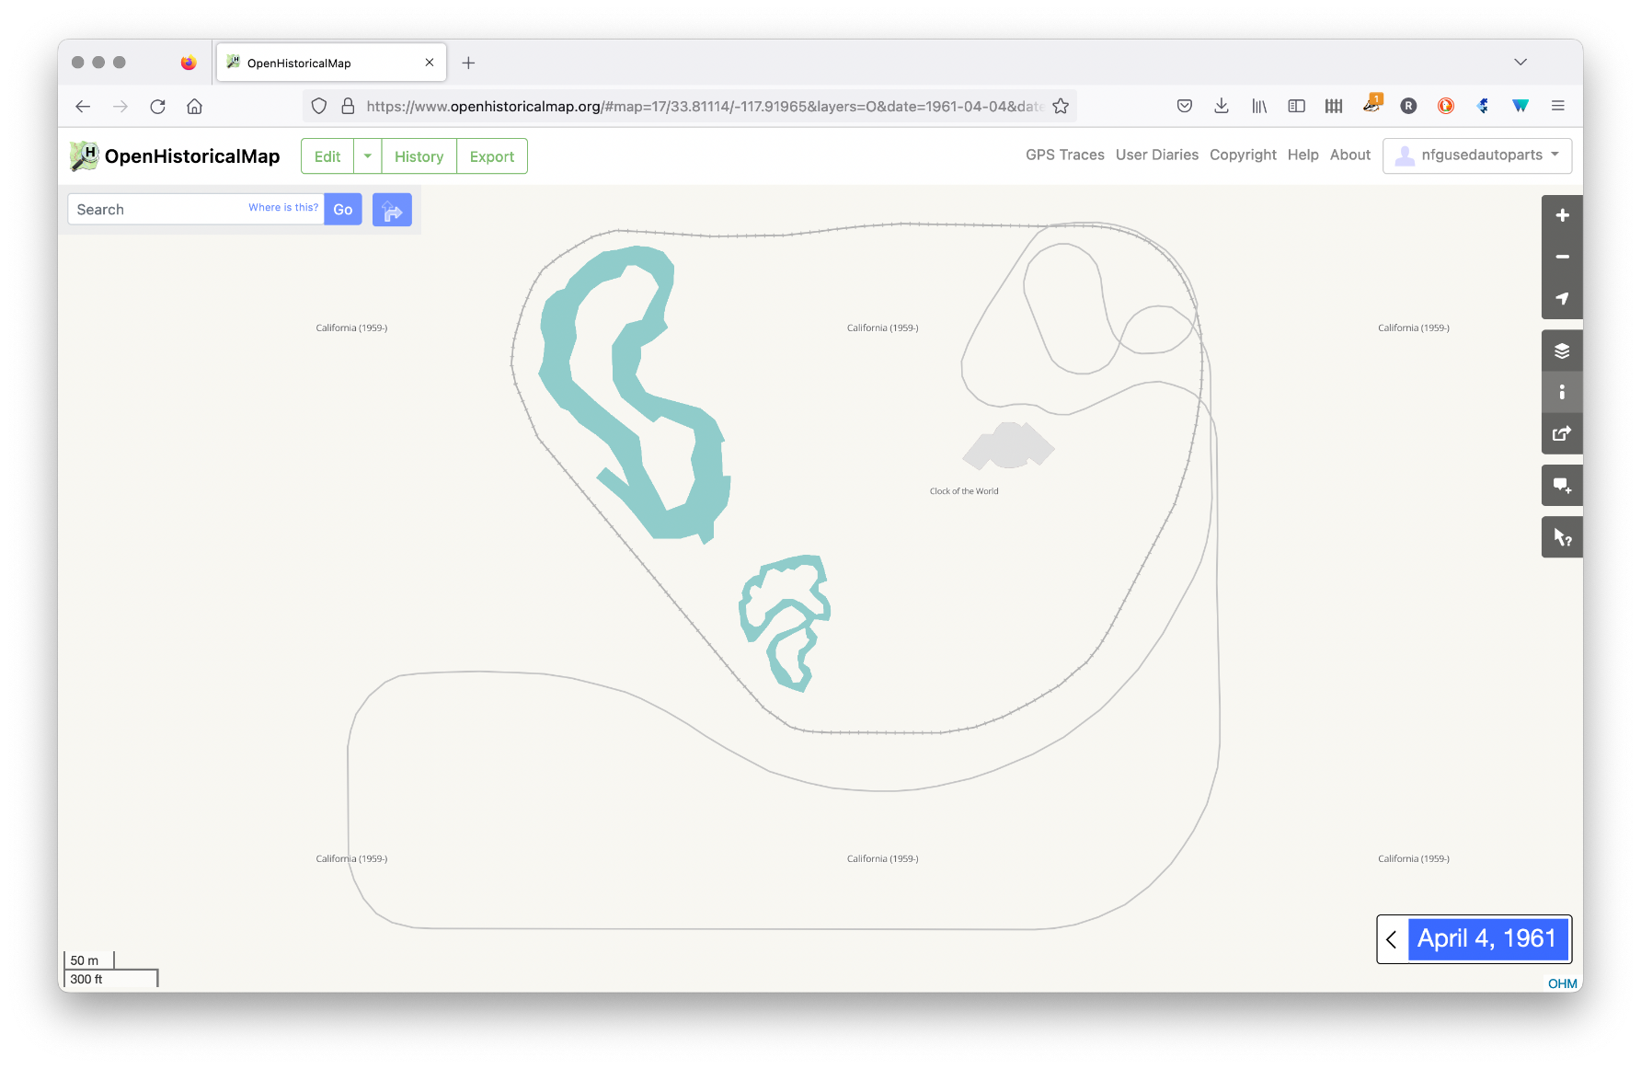Image resolution: width=1641 pixels, height=1069 pixels.
Task: Open the map key info panel
Action: (1561, 392)
